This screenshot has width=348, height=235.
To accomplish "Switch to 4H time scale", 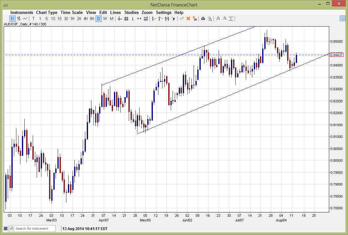I will 86,19.
